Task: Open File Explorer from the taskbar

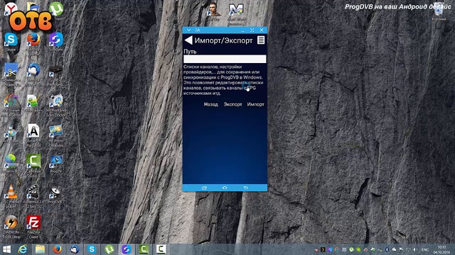Action: [x=40, y=249]
